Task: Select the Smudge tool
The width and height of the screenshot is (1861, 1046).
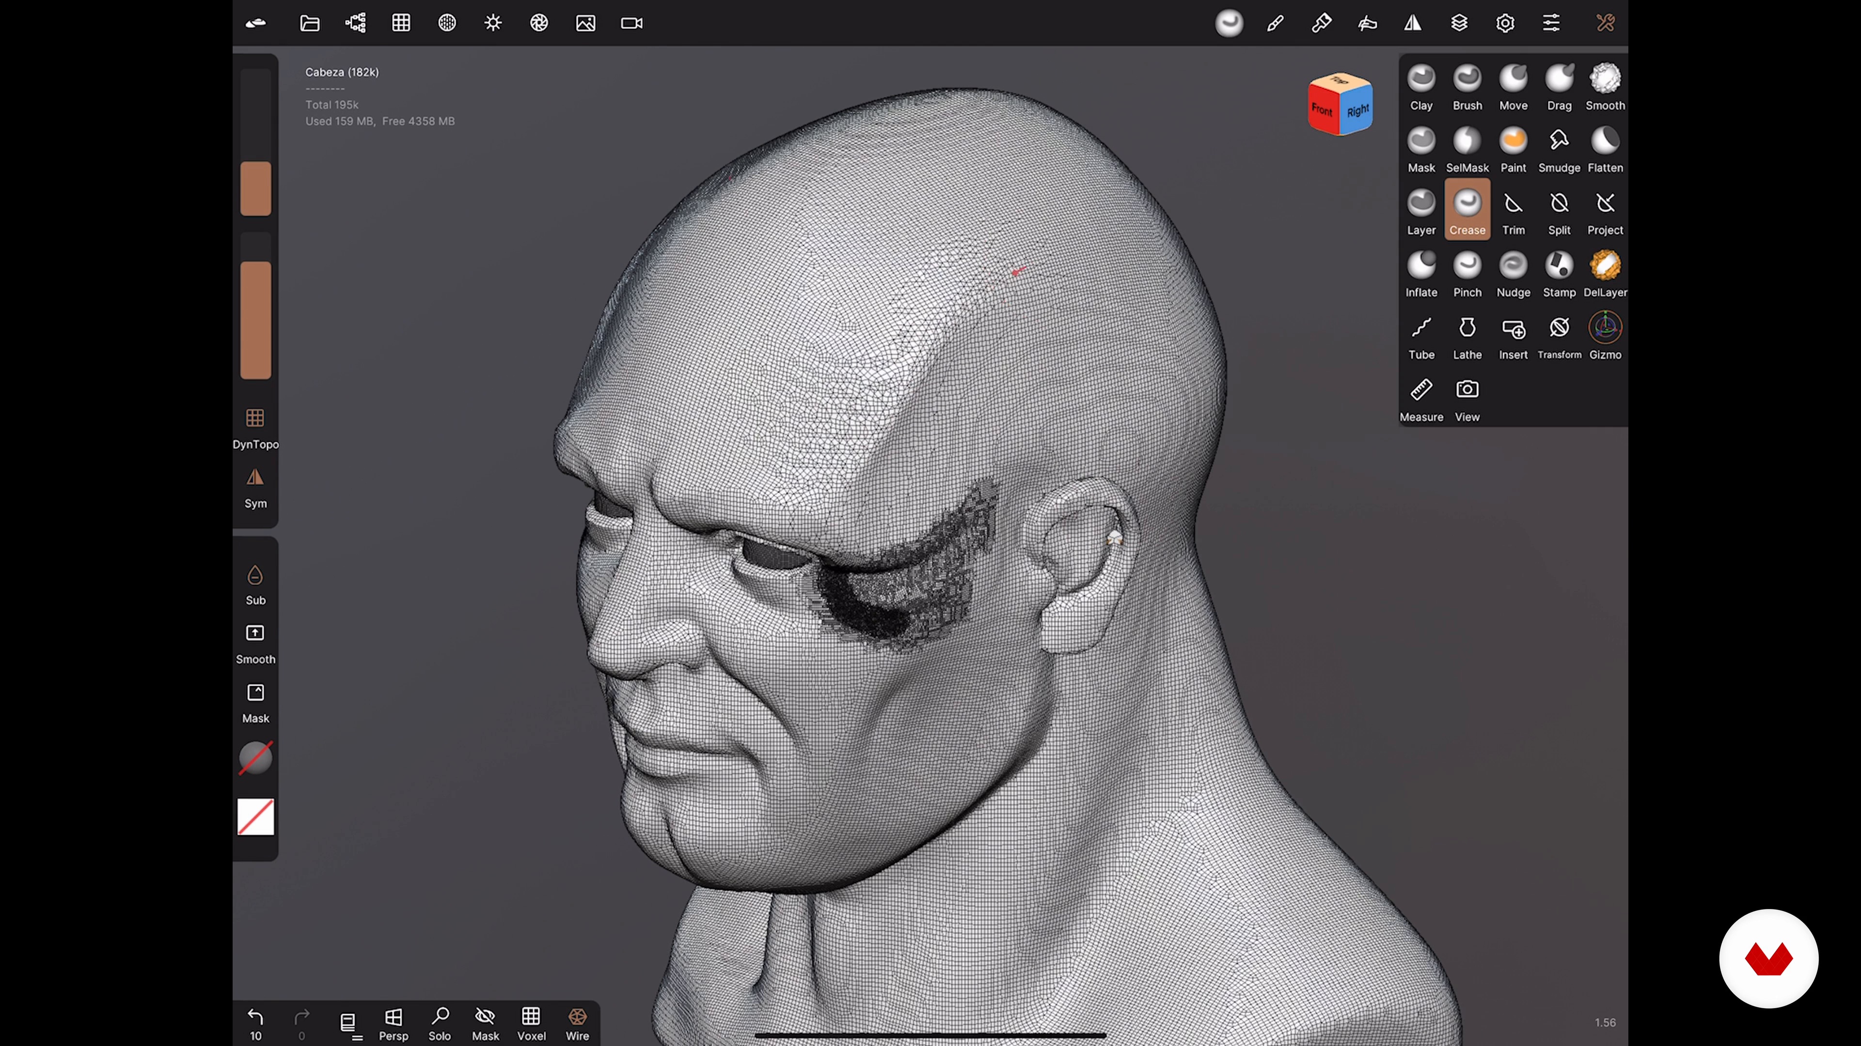Action: (1559, 150)
